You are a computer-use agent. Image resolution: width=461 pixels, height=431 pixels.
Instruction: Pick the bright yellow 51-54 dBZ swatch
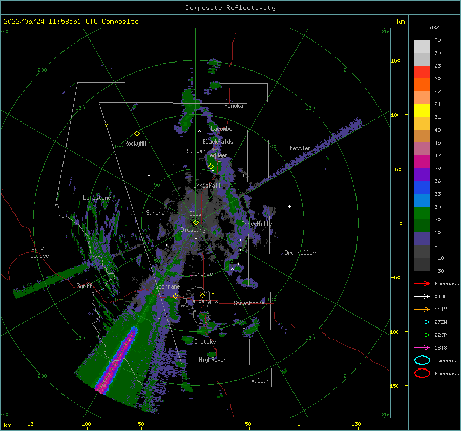point(422,111)
